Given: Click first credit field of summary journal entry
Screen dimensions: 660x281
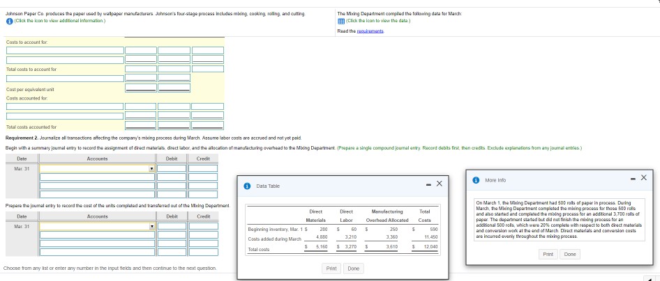Looking at the screenshot, I should coord(203,168).
